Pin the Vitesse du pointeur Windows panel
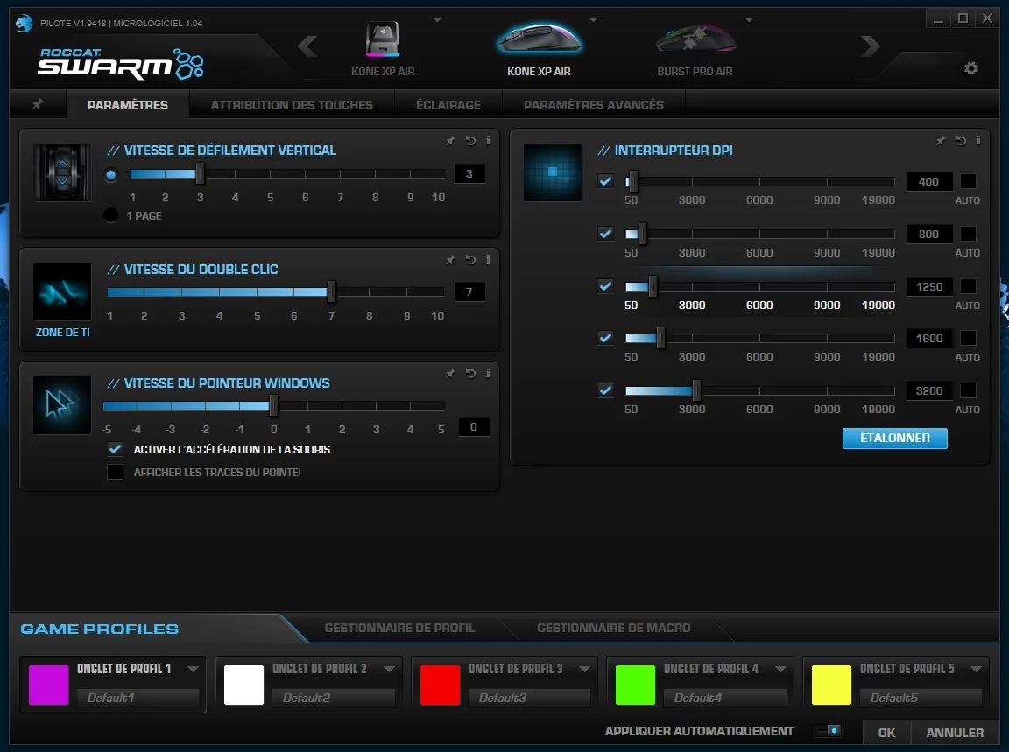The height and width of the screenshot is (752, 1009). [x=450, y=374]
